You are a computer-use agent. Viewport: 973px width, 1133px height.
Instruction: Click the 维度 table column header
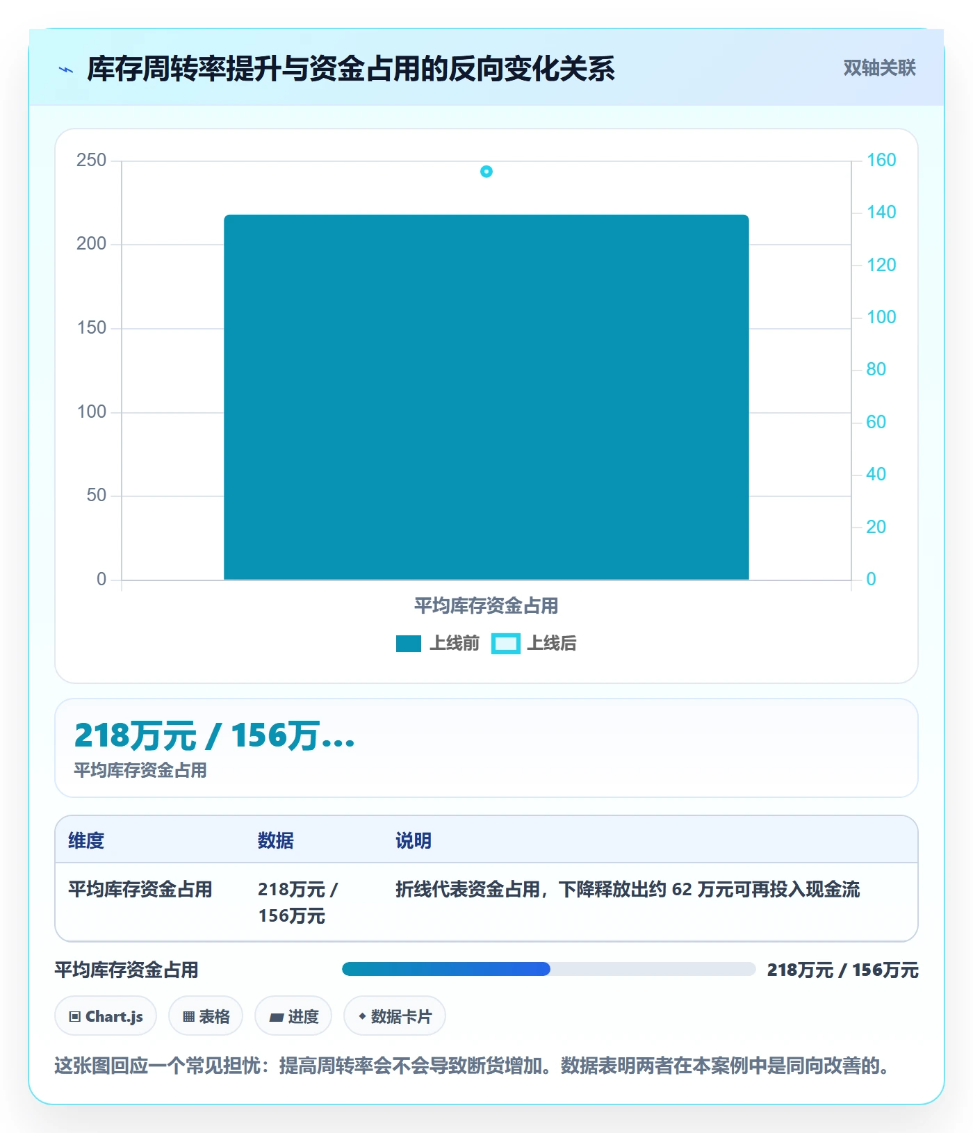point(86,840)
